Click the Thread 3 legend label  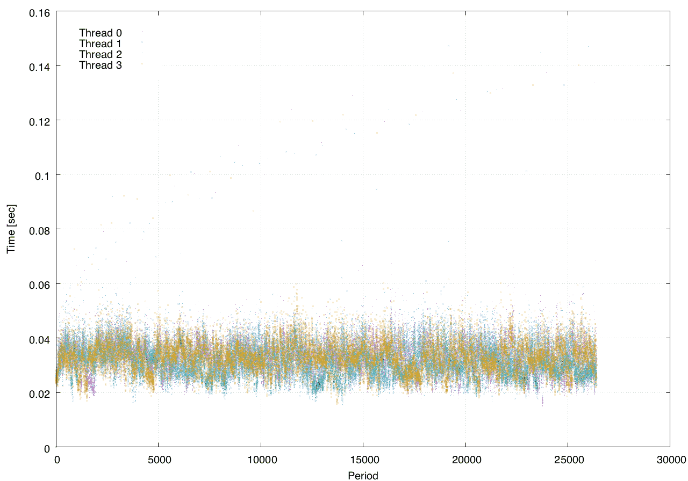[101, 65]
